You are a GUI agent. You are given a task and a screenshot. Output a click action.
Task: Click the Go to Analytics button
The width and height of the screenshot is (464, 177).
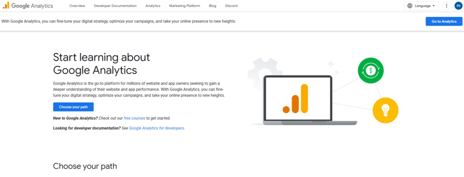pyautogui.click(x=444, y=21)
